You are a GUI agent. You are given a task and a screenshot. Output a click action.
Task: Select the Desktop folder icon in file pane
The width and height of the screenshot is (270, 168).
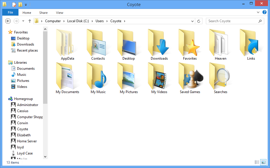coord(127,42)
